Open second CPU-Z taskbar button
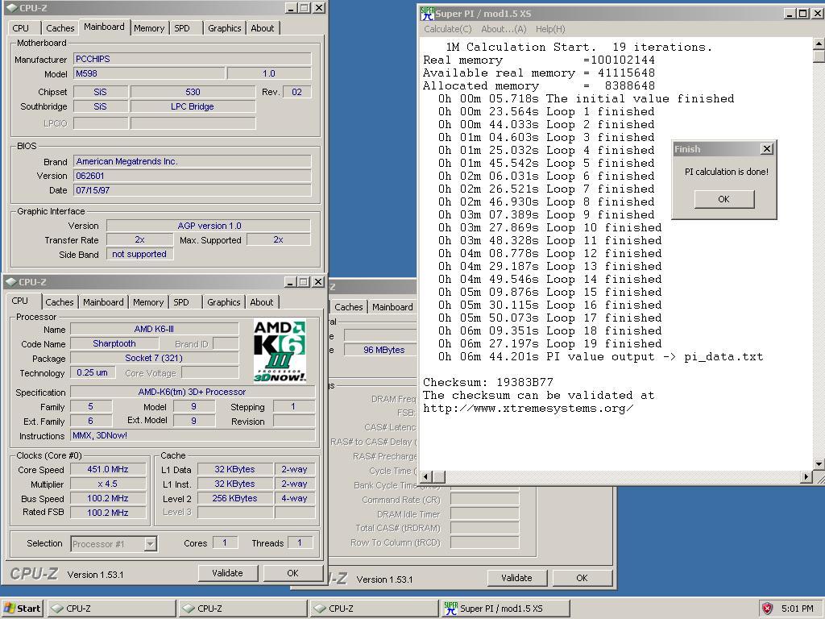The image size is (825, 619). tap(243, 608)
